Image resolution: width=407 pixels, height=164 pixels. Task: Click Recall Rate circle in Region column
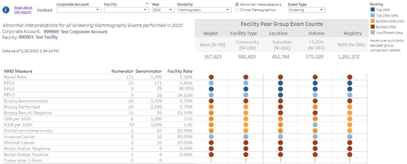(x=211, y=77)
